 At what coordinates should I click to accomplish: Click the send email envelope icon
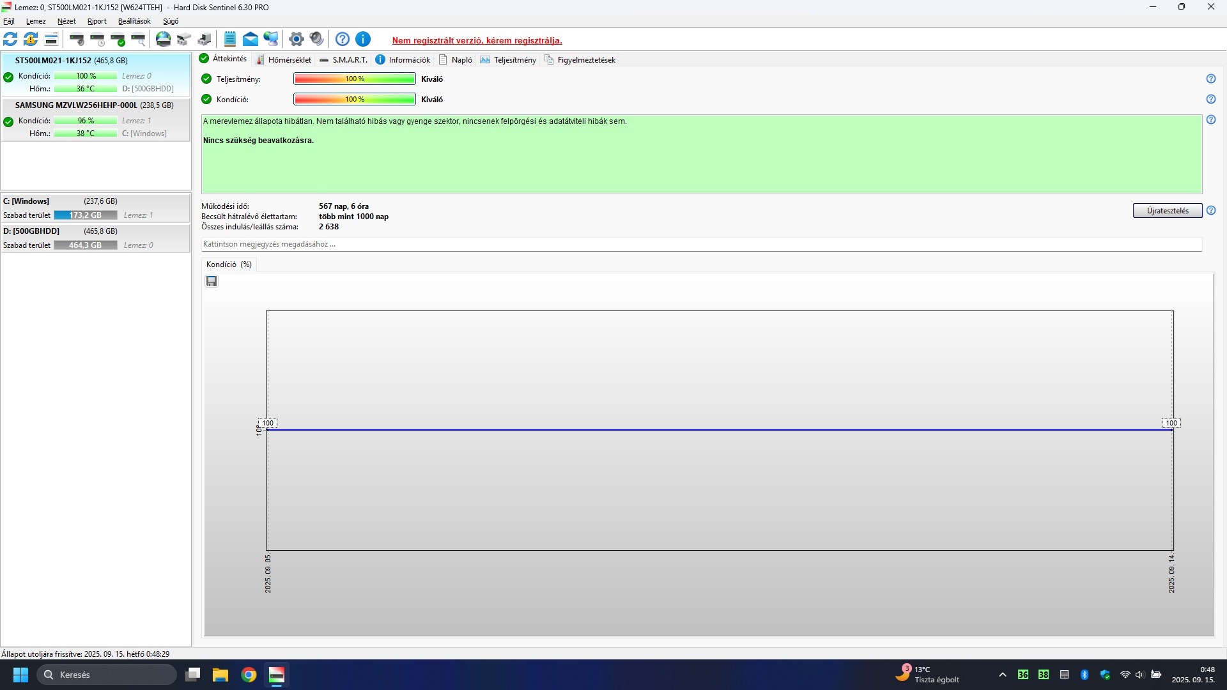pyautogui.click(x=251, y=40)
